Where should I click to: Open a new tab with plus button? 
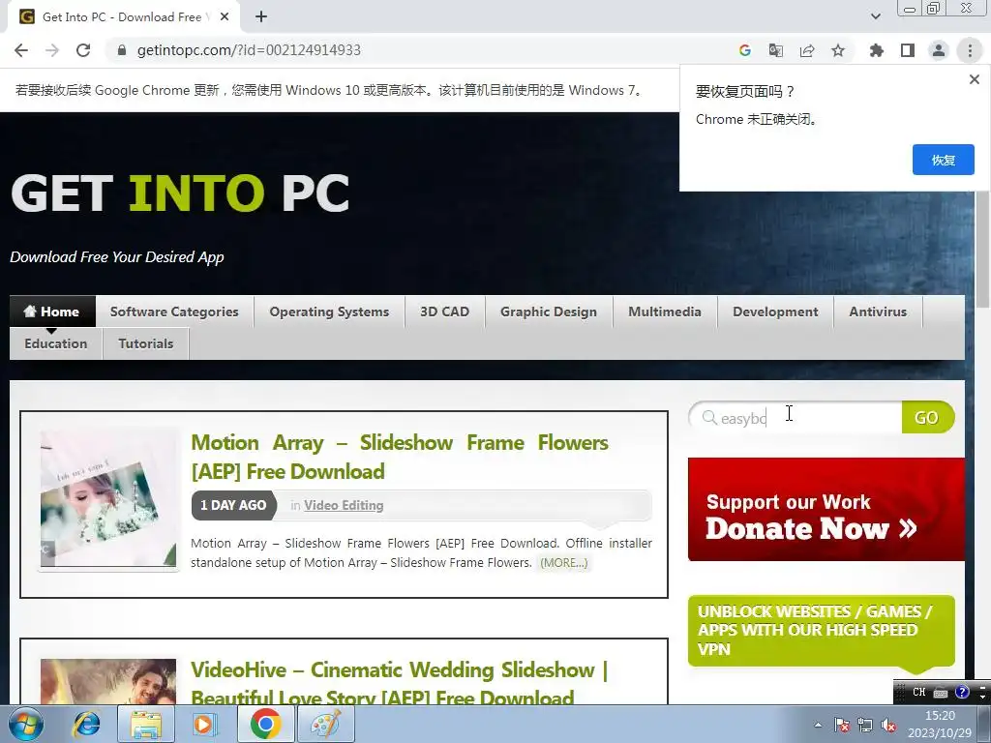tap(261, 17)
